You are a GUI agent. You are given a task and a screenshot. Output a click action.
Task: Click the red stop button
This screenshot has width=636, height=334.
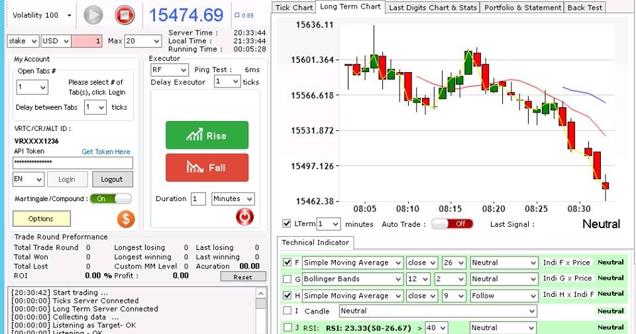125,15
